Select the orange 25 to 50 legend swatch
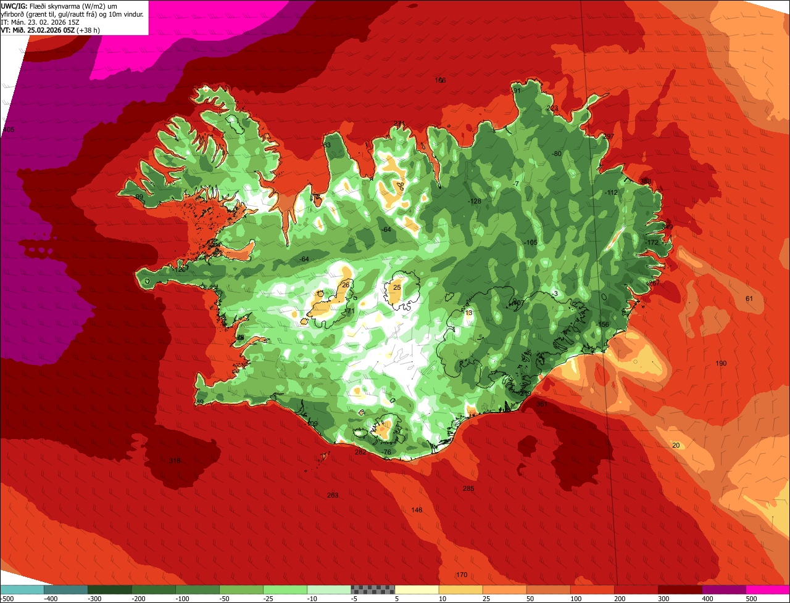 (x=504, y=589)
